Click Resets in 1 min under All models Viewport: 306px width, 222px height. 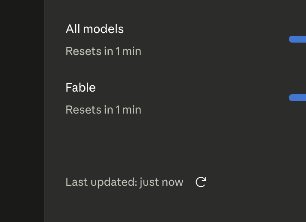tap(103, 51)
